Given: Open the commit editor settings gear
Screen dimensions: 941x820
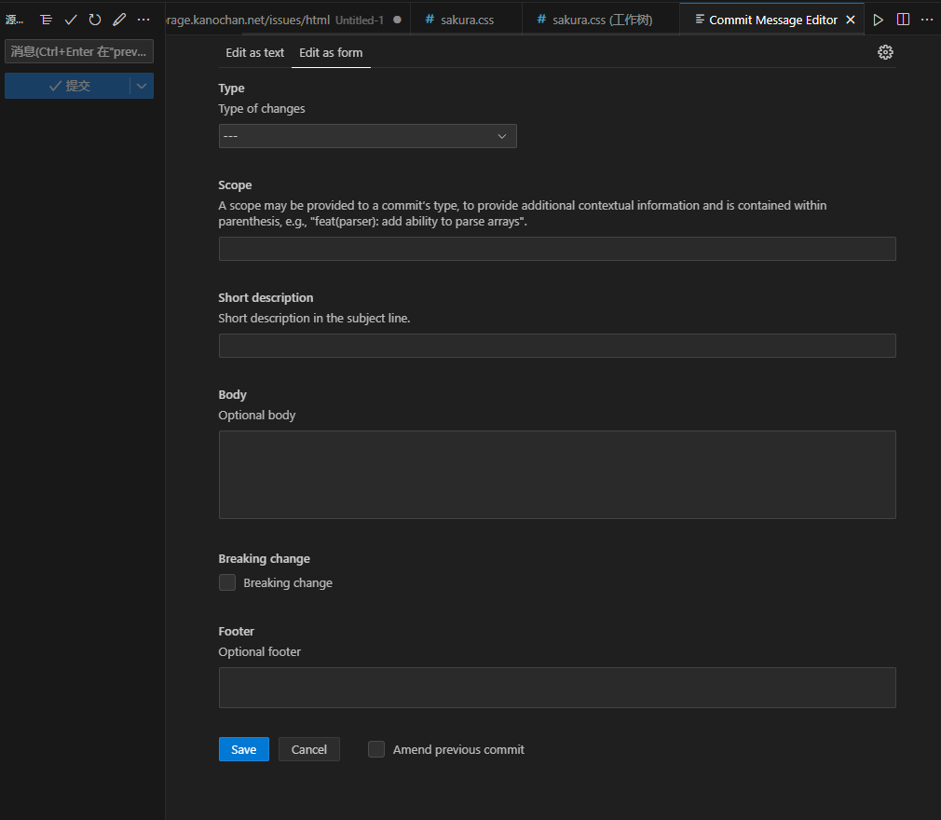Looking at the screenshot, I should coord(885,52).
